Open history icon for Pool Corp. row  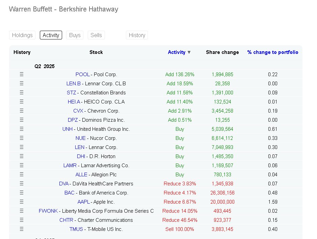(22, 74)
